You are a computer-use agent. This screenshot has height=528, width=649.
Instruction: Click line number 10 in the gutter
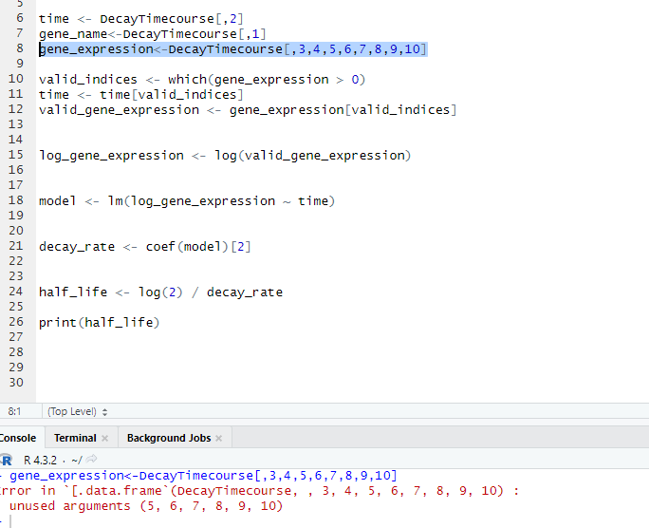pos(16,79)
